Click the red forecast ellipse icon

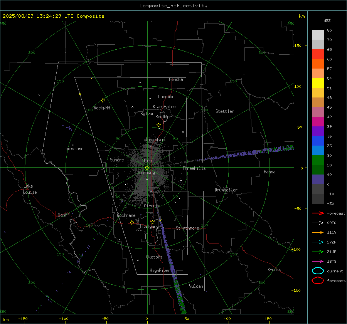tap(318, 280)
